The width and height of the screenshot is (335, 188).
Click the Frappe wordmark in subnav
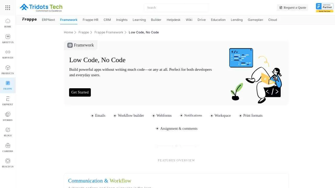(x=29, y=20)
